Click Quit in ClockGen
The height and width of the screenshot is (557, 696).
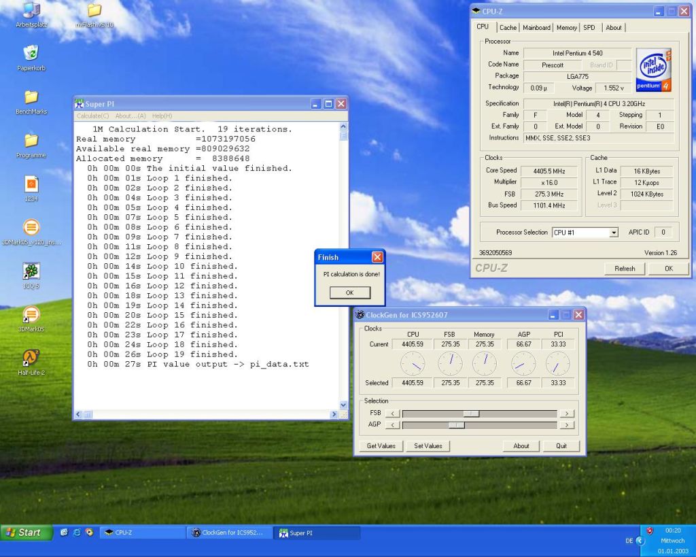pos(561,445)
